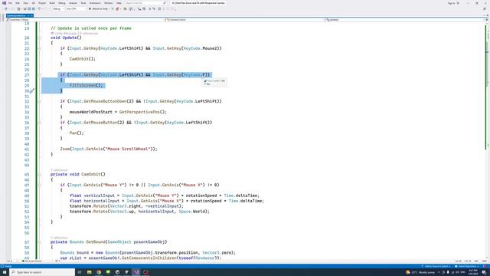This screenshot has width=490, height=276.
Task: Click the Unity Message CodeLens above Update
Action: click(65, 33)
